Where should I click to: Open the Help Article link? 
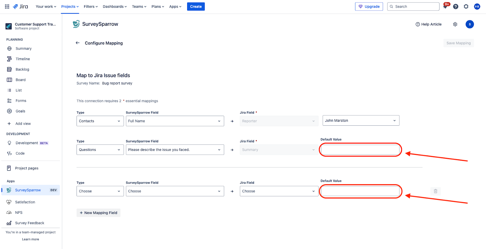[428, 24]
